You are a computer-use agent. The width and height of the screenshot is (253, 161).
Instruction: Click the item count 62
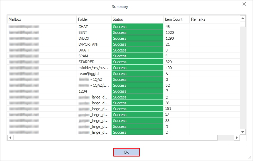point(168,85)
